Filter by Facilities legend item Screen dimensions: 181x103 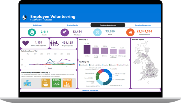(x=120, y=65)
